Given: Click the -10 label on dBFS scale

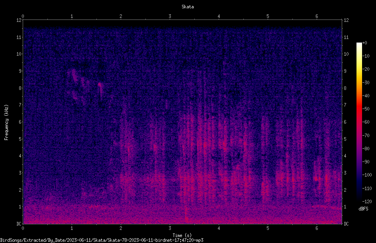Looking at the screenshot, I should 366,56.
